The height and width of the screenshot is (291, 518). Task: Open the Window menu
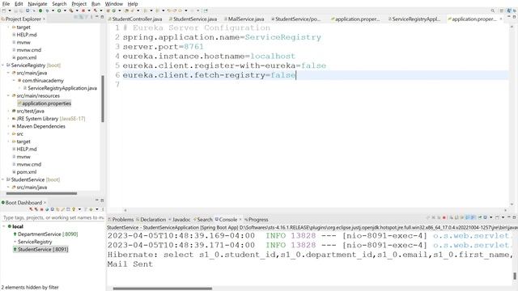point(114,4)
